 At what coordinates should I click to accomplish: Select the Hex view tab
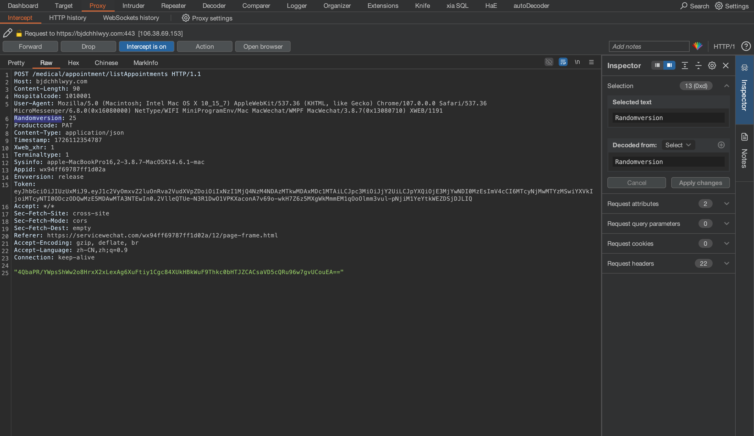(x=73, y=63)
